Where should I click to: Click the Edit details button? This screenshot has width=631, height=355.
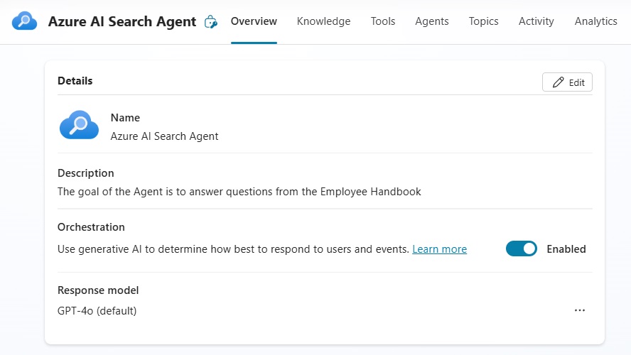click(567, 82)
